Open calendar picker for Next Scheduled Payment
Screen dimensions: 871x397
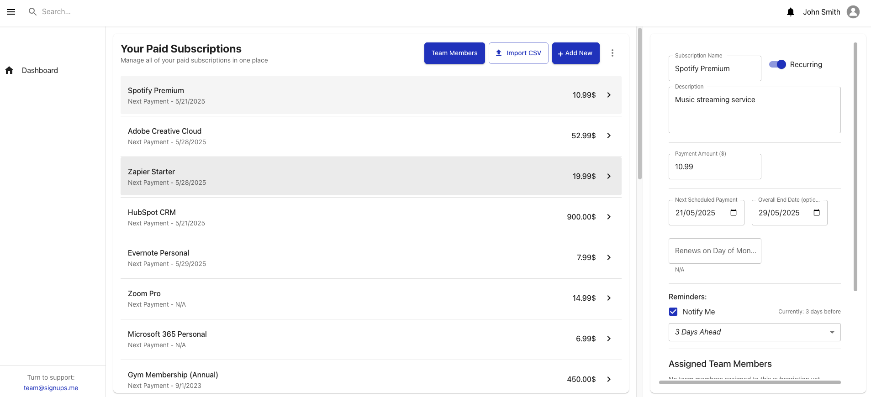click(x=734, y=213)
